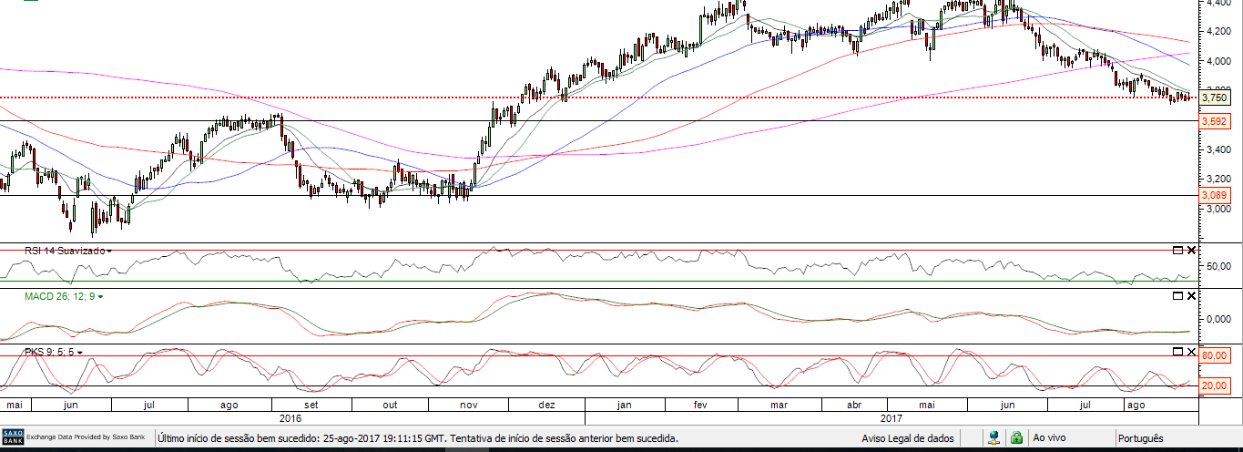Click the green padlock security icon
Screen dimensions: 1243x452
point(1016,438)
